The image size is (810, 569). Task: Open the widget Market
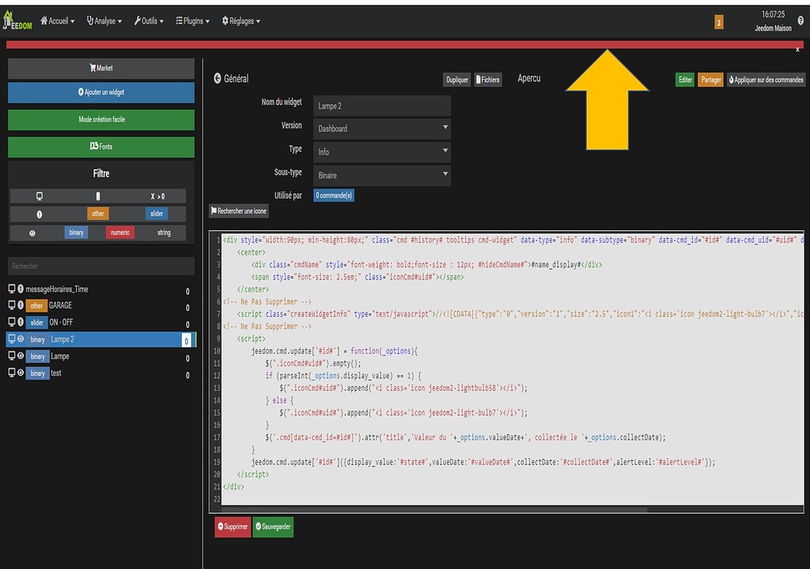pos(101,68)
